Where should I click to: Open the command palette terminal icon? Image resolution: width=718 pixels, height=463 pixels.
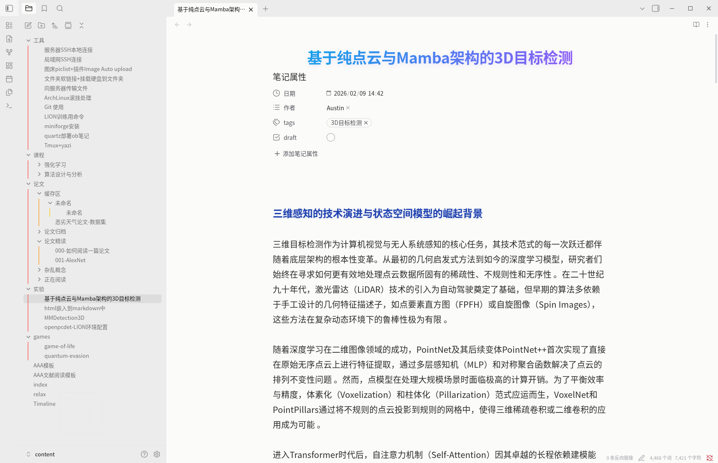tap(9, 106)
